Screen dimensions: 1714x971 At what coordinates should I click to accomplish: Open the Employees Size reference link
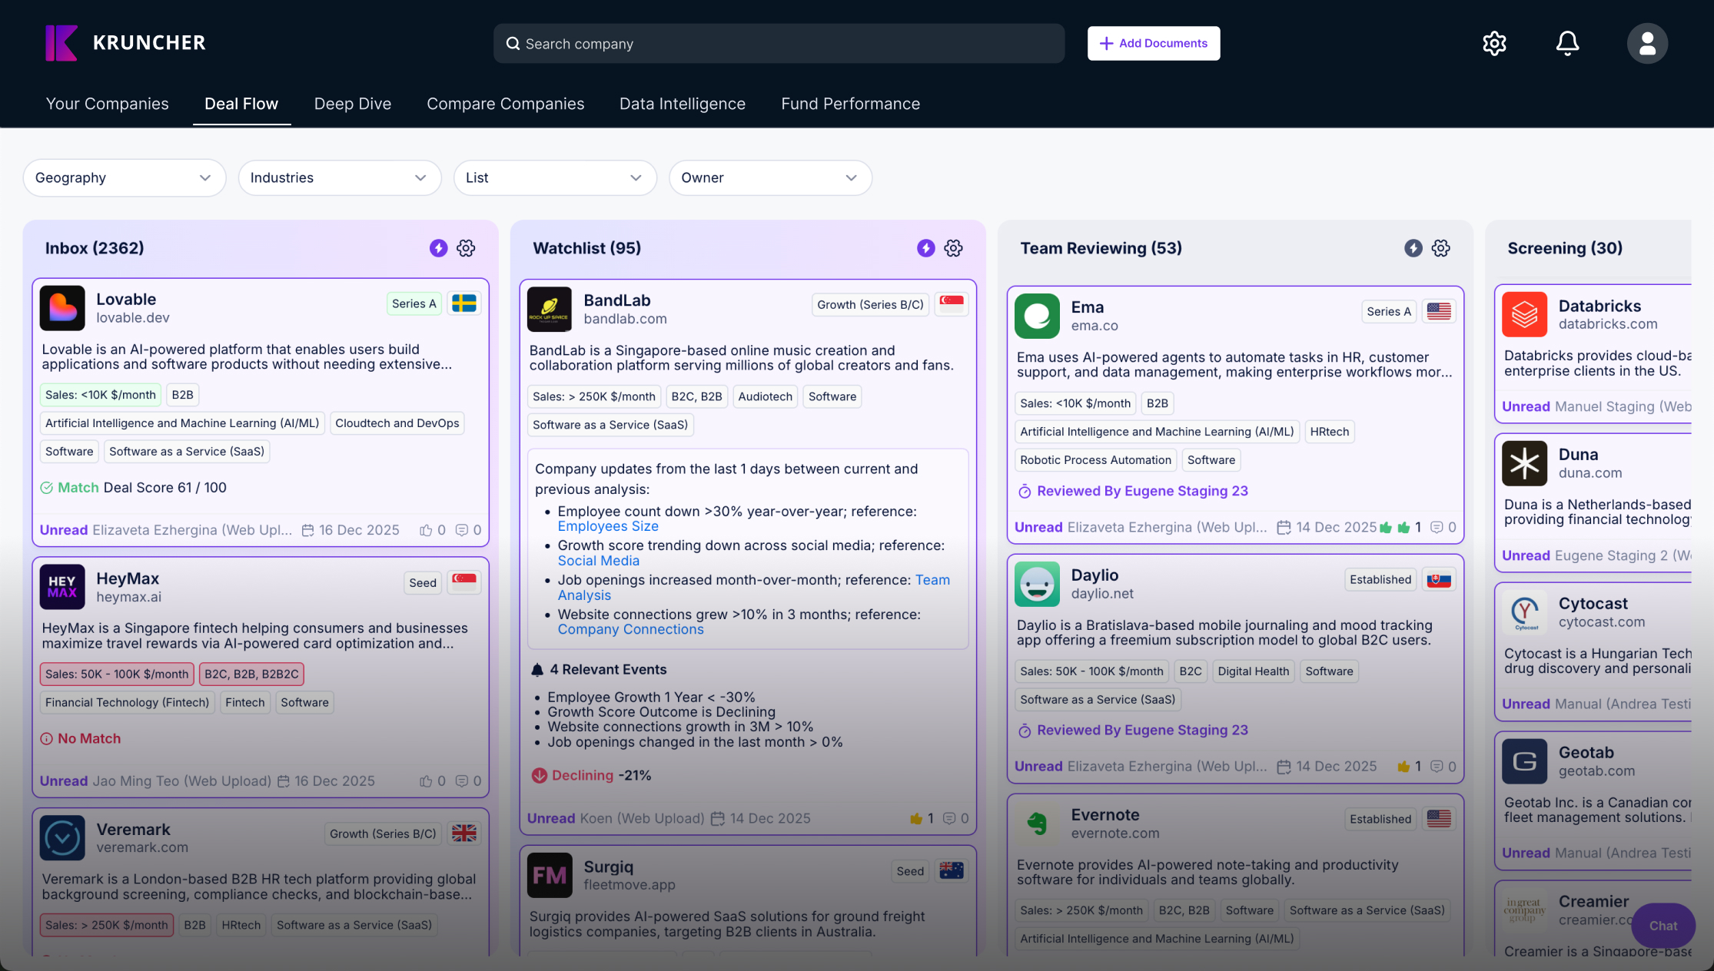pyautogui.click(x=607, y=526)
